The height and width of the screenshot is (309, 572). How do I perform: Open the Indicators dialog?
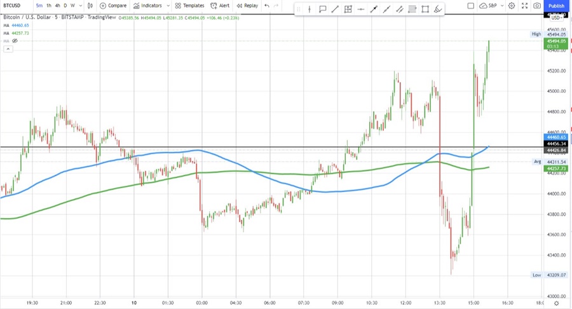[147, 6]
